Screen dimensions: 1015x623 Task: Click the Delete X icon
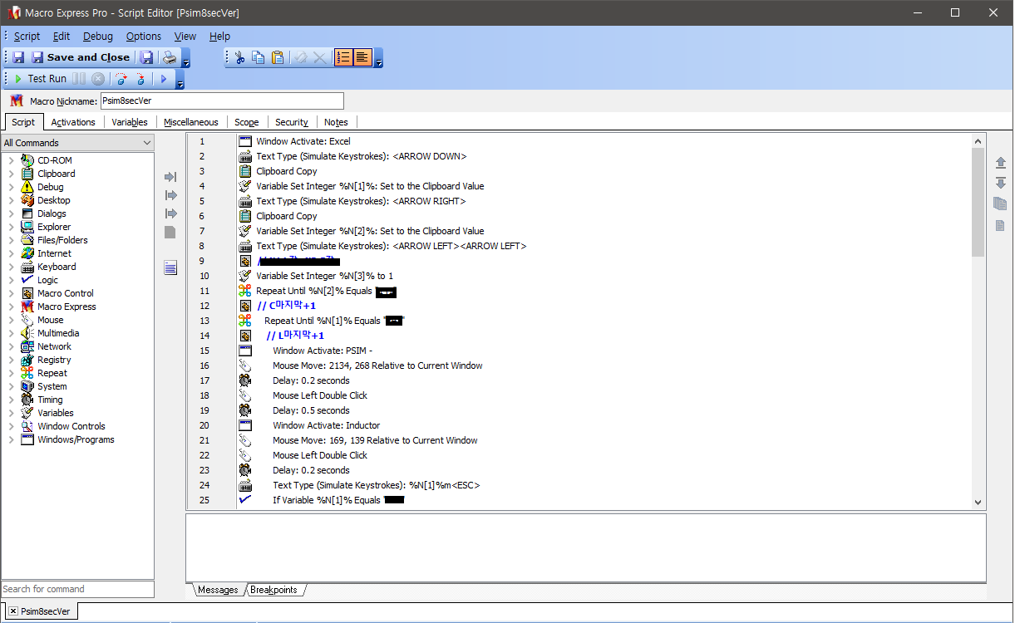tap(319, 57)
